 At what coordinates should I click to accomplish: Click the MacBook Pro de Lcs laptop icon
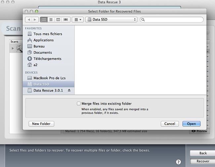pyautogui.click(x=30, y=78)
